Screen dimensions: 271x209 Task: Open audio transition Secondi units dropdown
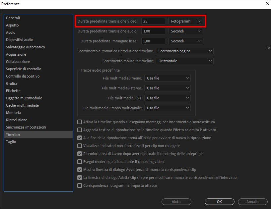click(185, 31)
